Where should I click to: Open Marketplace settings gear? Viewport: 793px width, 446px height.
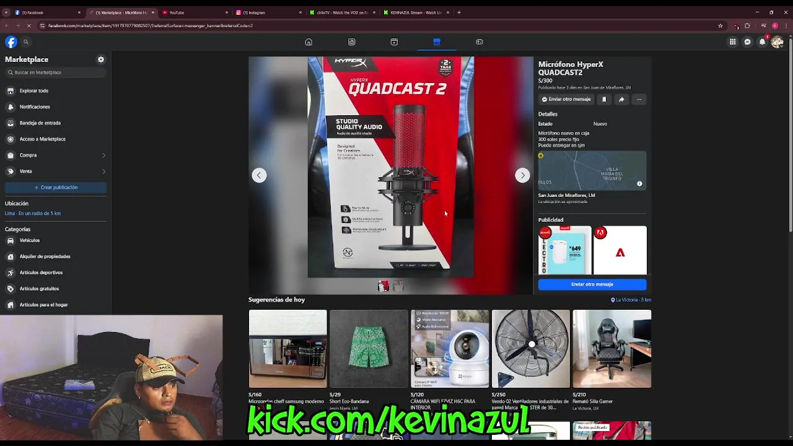[101, 59]
